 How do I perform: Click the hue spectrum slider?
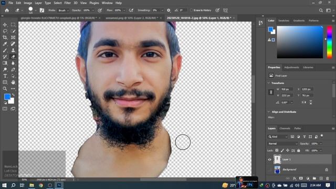tap(329, 42)
